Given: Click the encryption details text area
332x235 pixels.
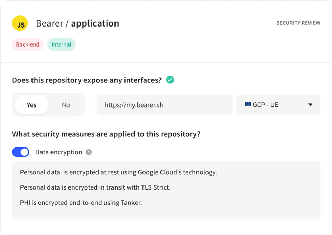Looking at the screenshot, I should pos(166,190).
